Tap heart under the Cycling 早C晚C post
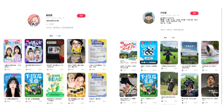This screenshot has height=109, width=224. click(153, 70)
